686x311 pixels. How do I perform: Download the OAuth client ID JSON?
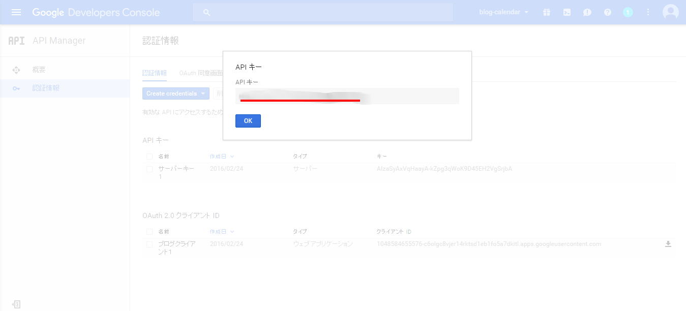(x=668, y=244)
